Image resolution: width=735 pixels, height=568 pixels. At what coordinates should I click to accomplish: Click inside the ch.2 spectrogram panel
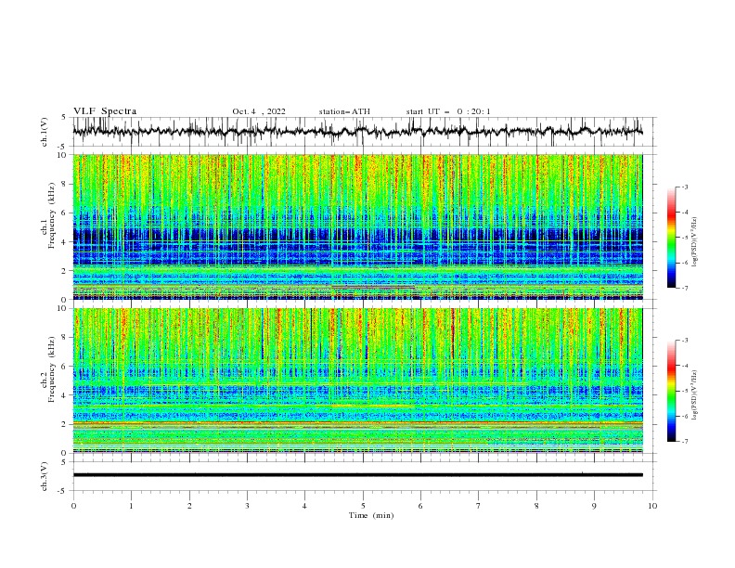[x=358, y=381]
